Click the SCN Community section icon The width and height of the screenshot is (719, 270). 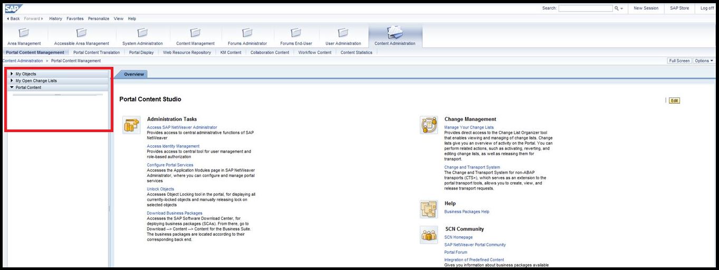pos(429,235)
